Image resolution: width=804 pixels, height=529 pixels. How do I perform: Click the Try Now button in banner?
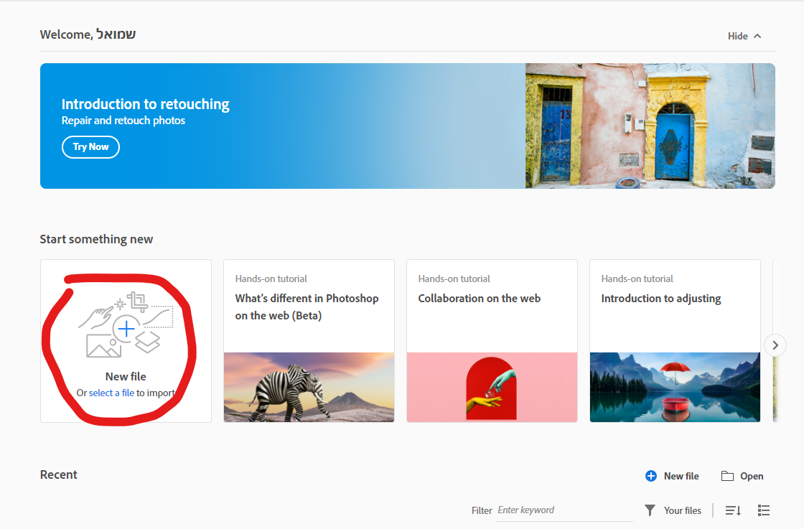(90, 147)
